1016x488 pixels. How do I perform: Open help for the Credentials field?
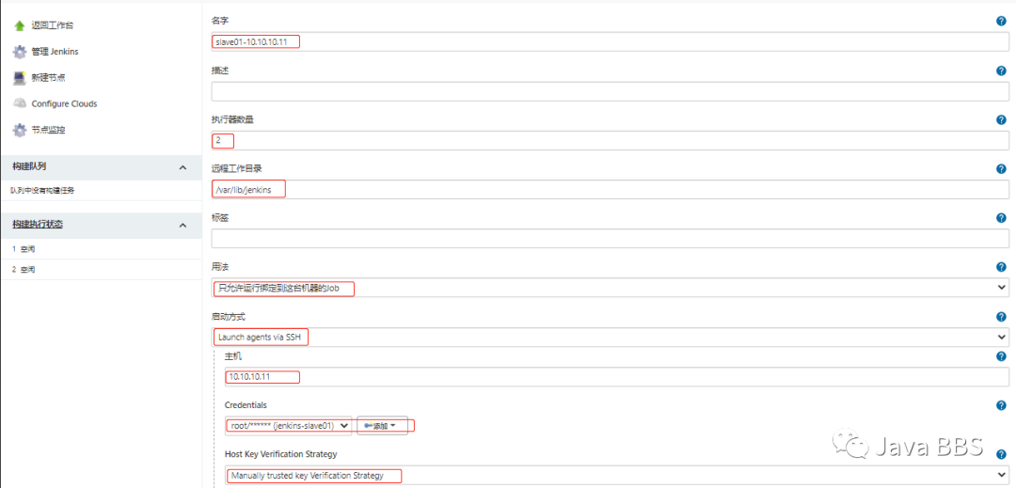(x=1001, y=405)
